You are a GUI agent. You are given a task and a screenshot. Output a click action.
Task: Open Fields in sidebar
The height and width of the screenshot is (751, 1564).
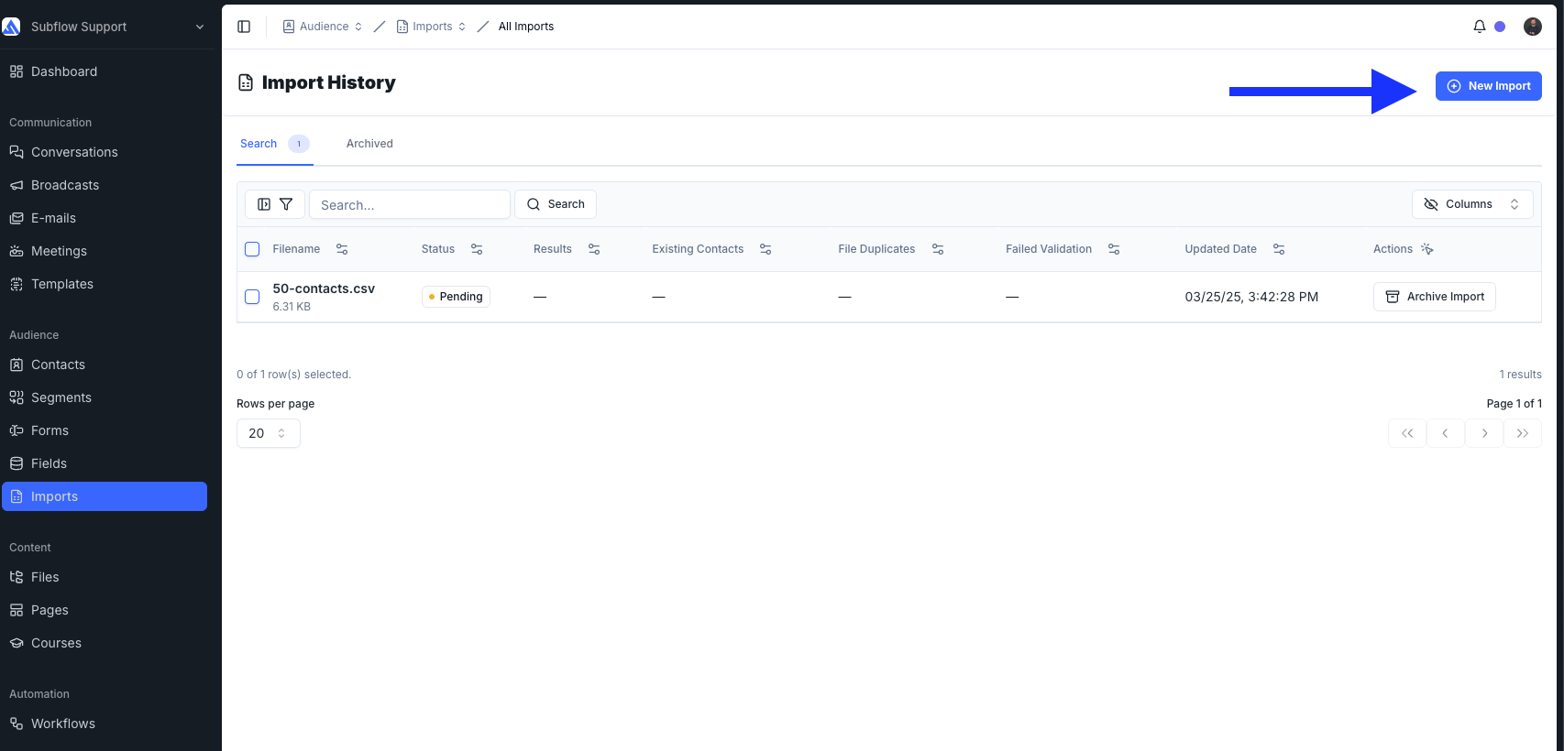pyautogui.click(x=105, y=463)
